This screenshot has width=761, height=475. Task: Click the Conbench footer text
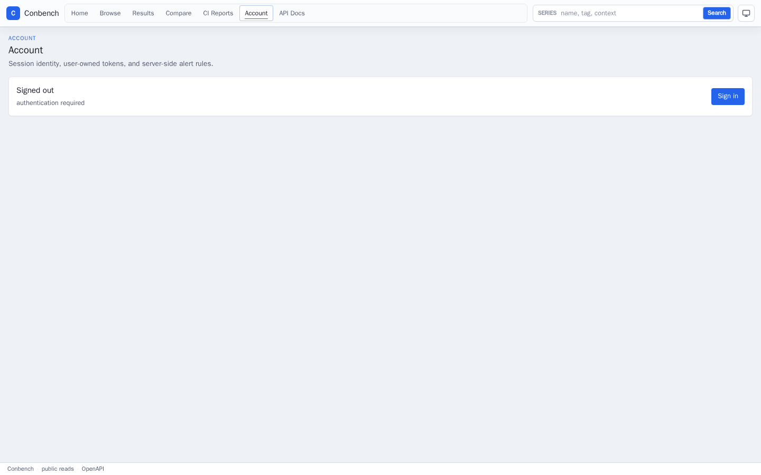(21, 469)
